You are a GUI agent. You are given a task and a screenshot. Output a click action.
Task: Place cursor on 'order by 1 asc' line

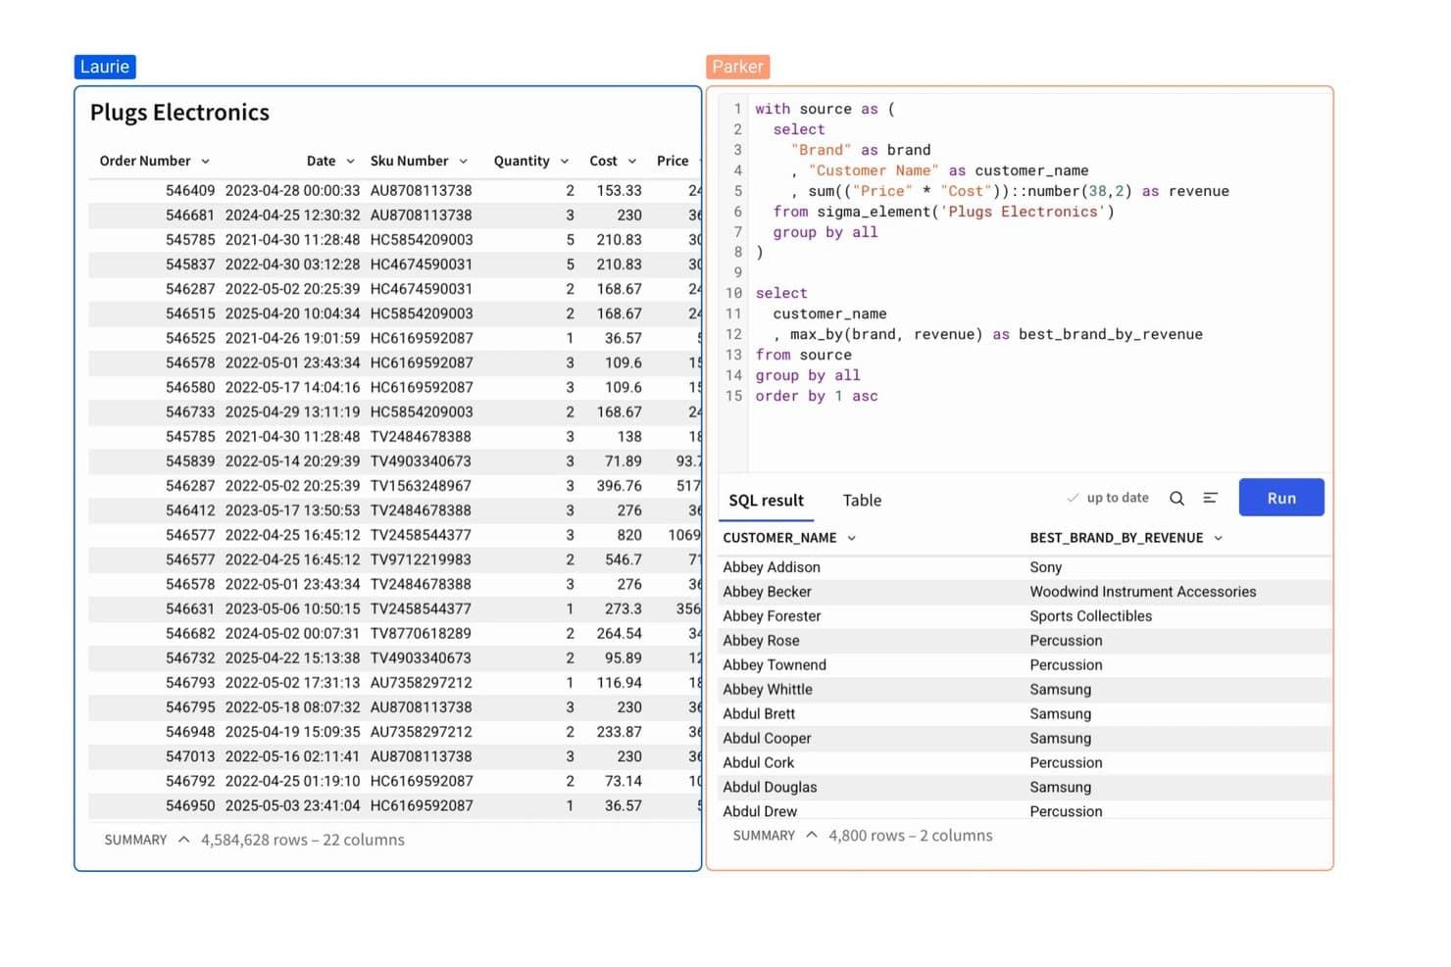(817, 396)
